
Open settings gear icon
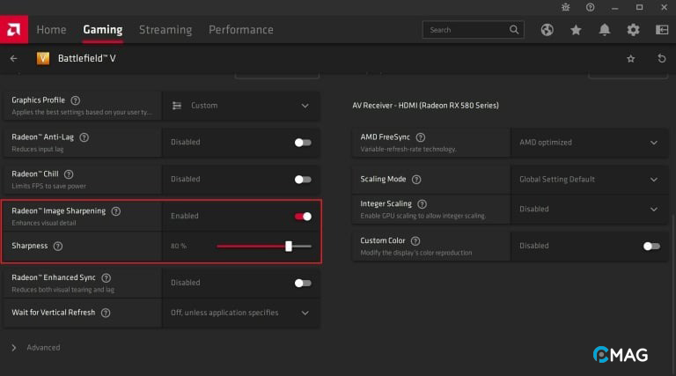point(633,30)
